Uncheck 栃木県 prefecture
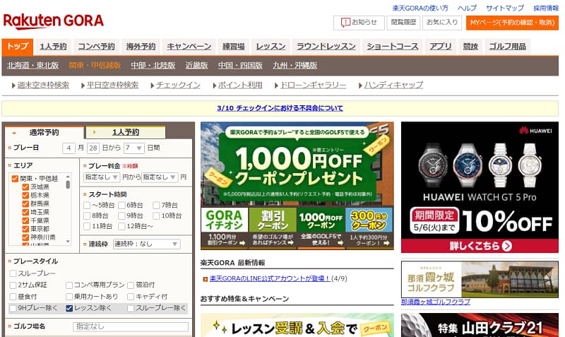This screenshot has width=565, height=337. pos(25,196)
